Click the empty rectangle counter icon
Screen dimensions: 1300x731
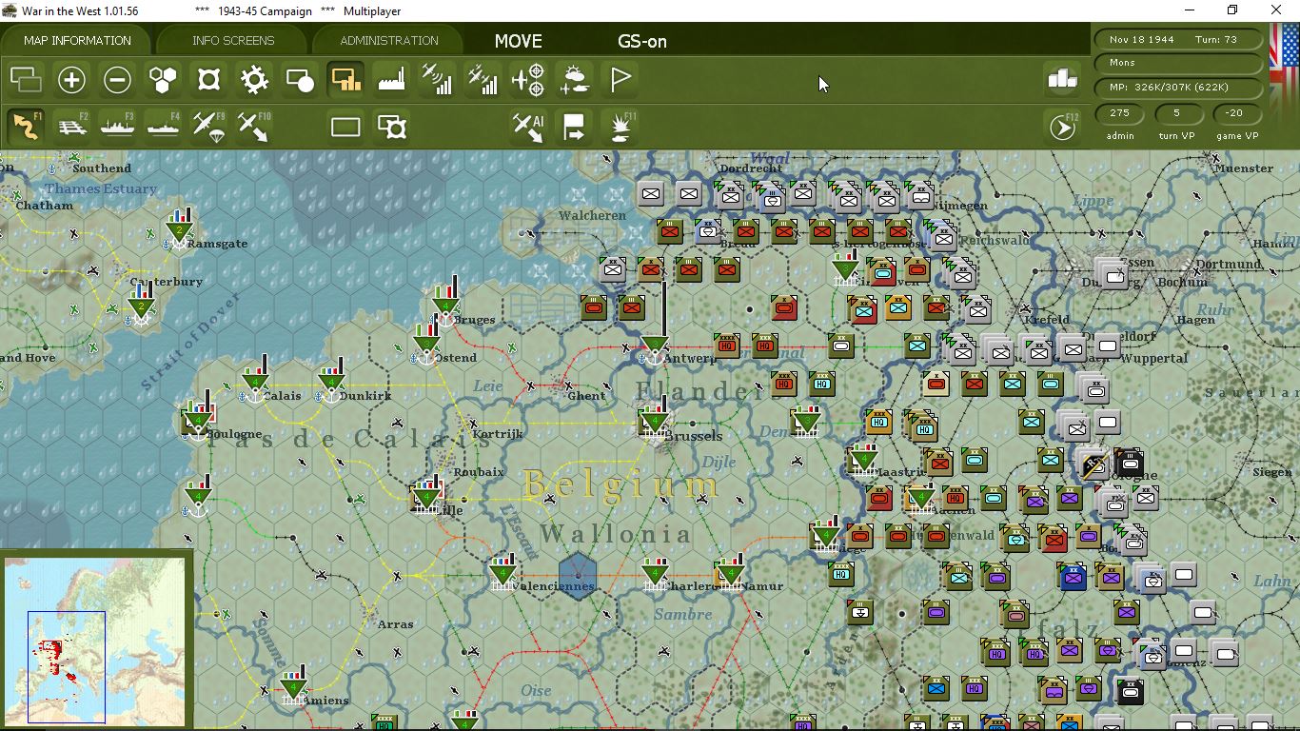(x=345, y=127)
